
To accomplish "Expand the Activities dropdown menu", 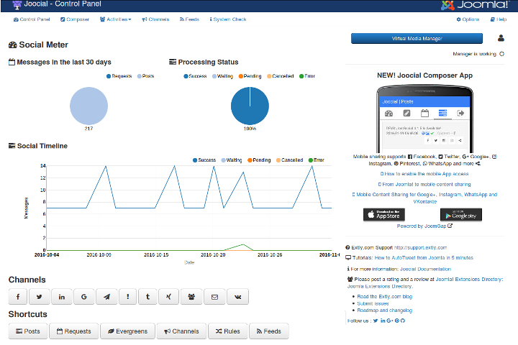I will [116, 19].
